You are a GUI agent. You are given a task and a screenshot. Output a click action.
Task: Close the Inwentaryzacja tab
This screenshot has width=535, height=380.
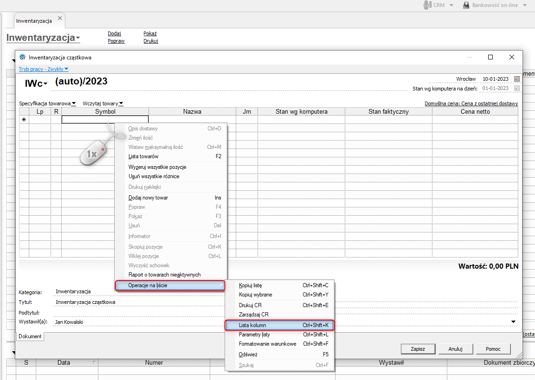(59, 19)
